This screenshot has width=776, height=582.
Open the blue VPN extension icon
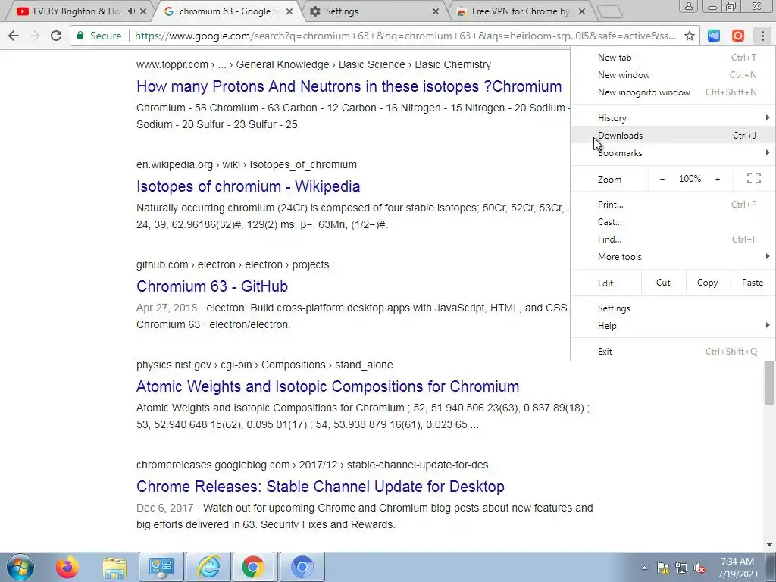point(714,36)
